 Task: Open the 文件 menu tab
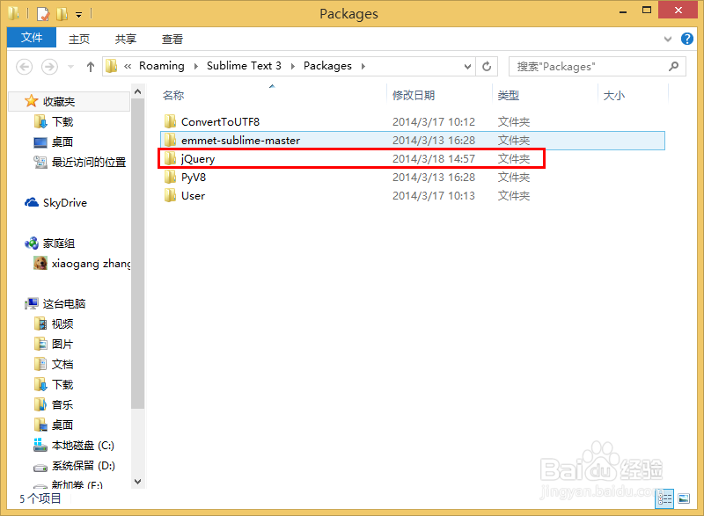click(x=32, y=38)
